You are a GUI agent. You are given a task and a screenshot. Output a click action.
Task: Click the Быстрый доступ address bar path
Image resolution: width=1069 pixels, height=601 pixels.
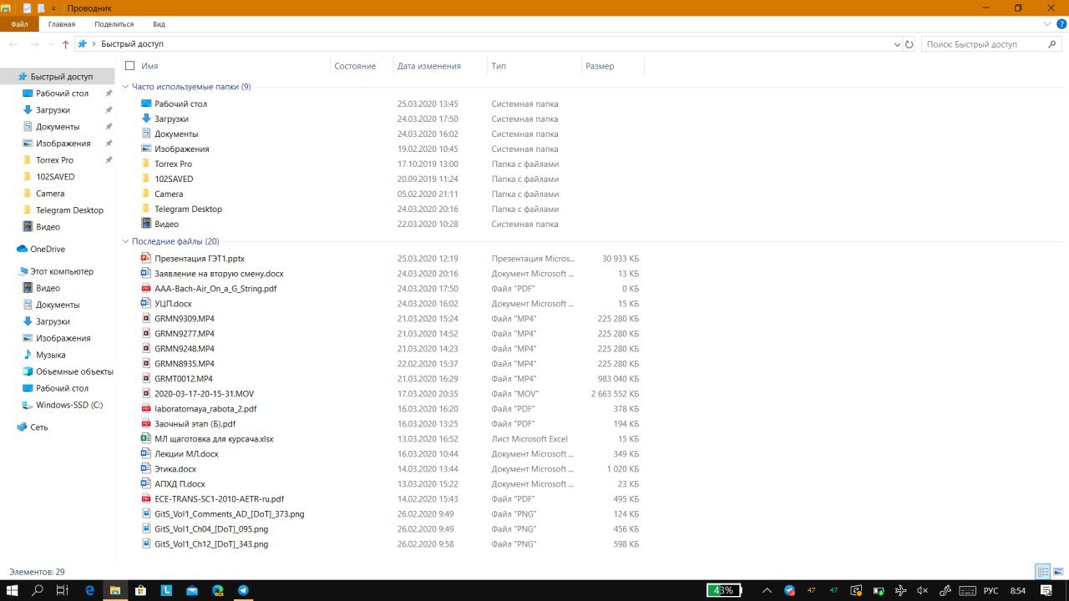[x=133, y=44]
